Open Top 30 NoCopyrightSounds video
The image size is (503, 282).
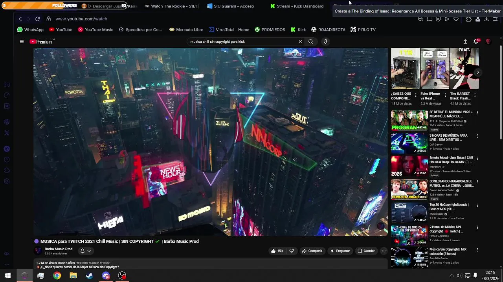(409, 212)
